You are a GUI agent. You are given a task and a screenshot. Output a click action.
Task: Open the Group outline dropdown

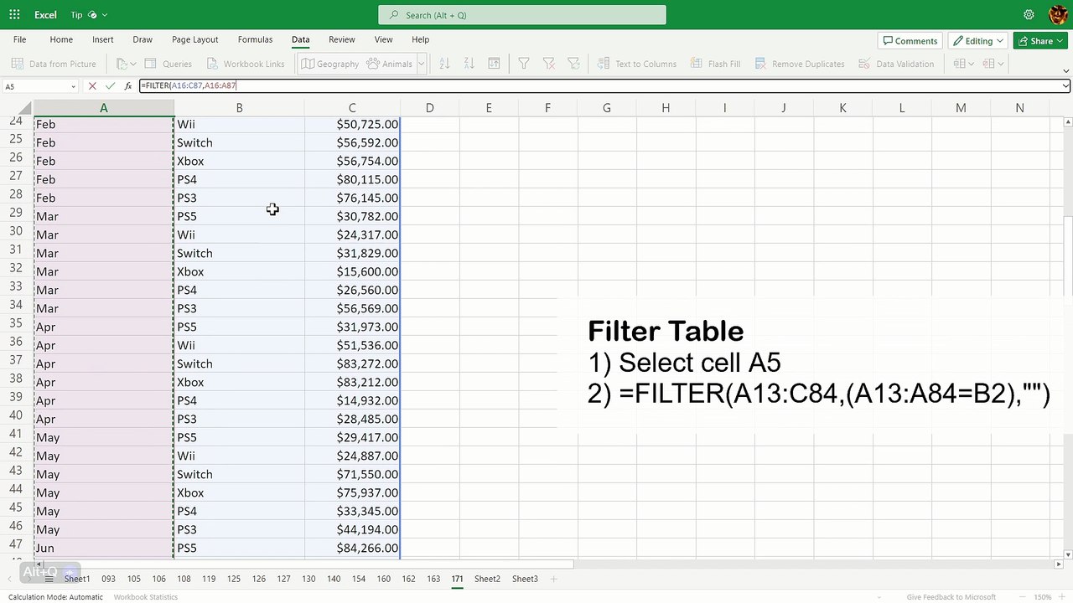tap(964, 64)
